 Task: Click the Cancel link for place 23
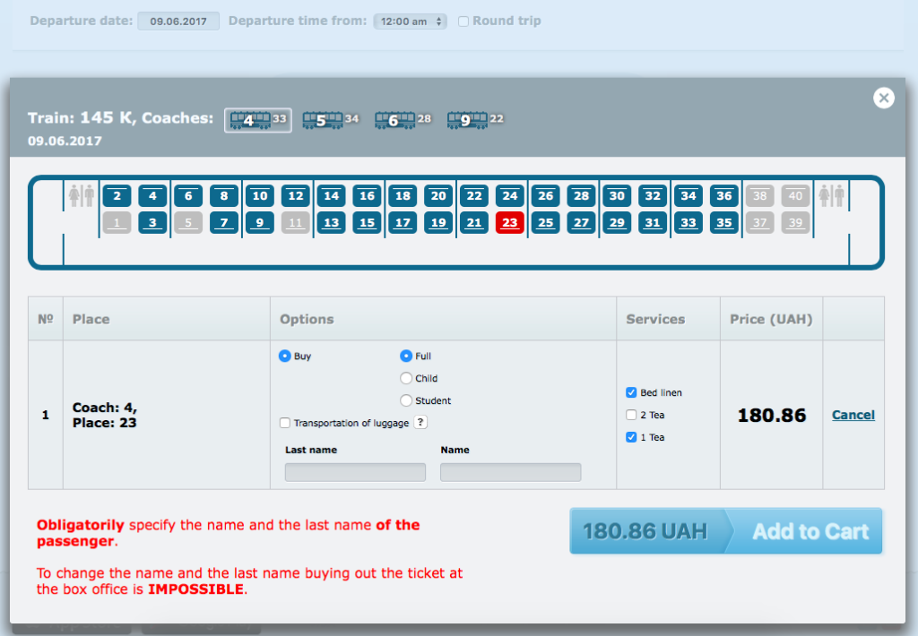853,415
